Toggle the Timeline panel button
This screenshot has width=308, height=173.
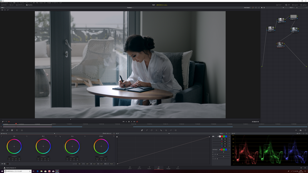point(29,5)
